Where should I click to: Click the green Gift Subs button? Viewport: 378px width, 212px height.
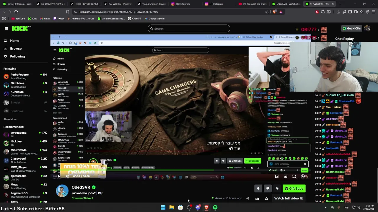point(294,188)
